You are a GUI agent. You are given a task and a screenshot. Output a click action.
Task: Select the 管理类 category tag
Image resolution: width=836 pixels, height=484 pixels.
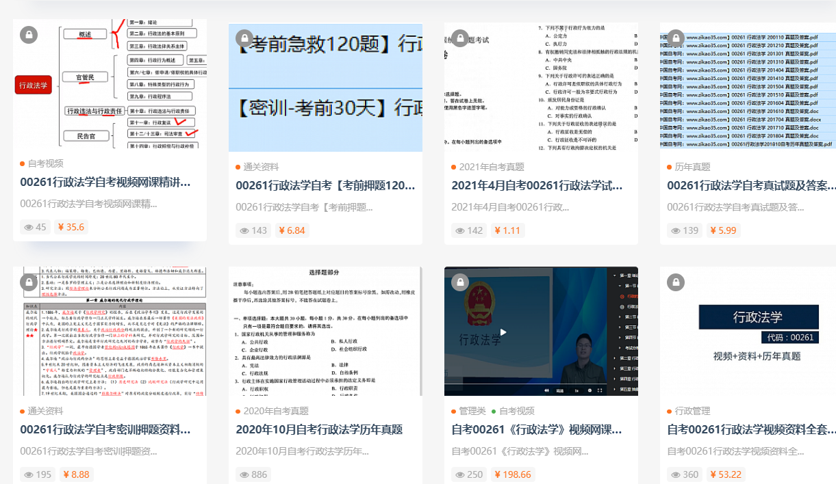pos(472,411)
